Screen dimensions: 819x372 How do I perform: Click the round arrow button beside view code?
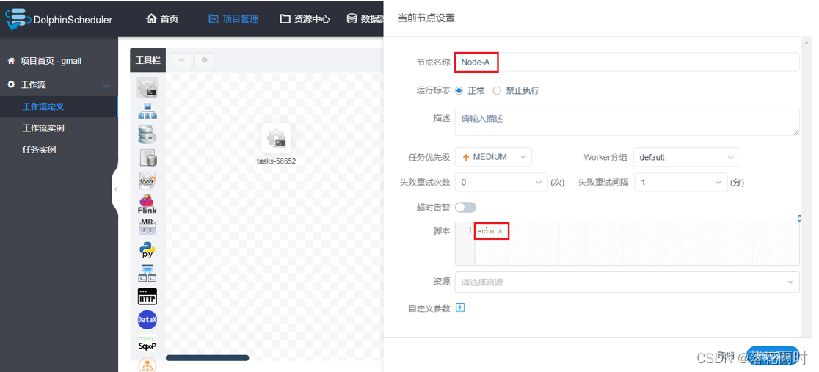coord(204,60)
